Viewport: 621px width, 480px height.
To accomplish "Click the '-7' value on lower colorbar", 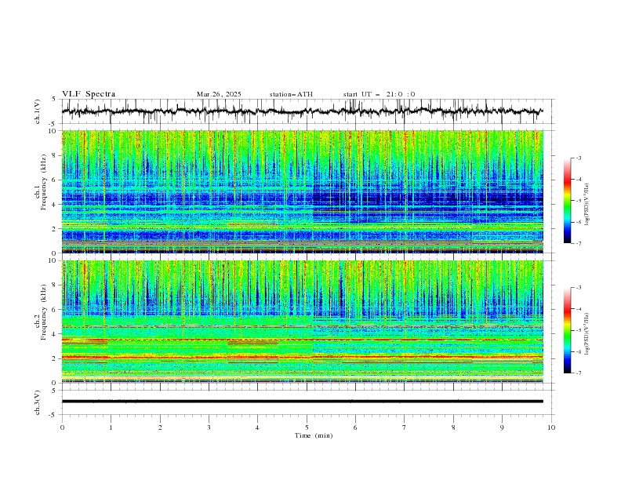I will [x=578, y=373].
